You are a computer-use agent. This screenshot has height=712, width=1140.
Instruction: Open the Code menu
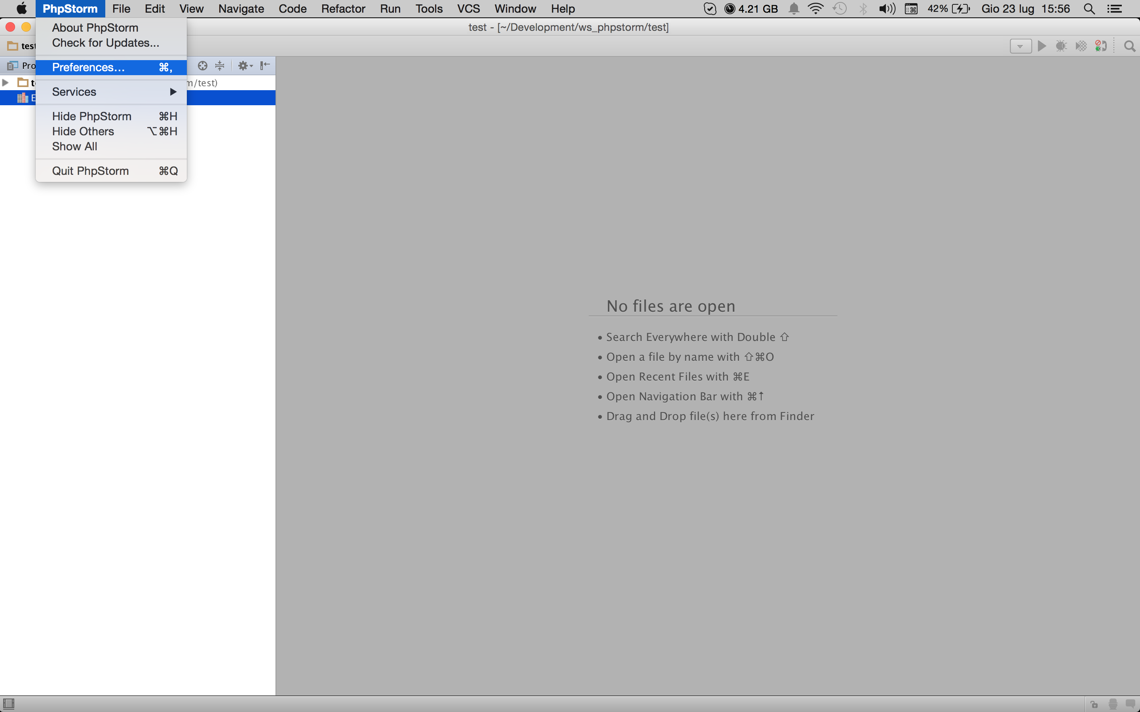point(293,8)
